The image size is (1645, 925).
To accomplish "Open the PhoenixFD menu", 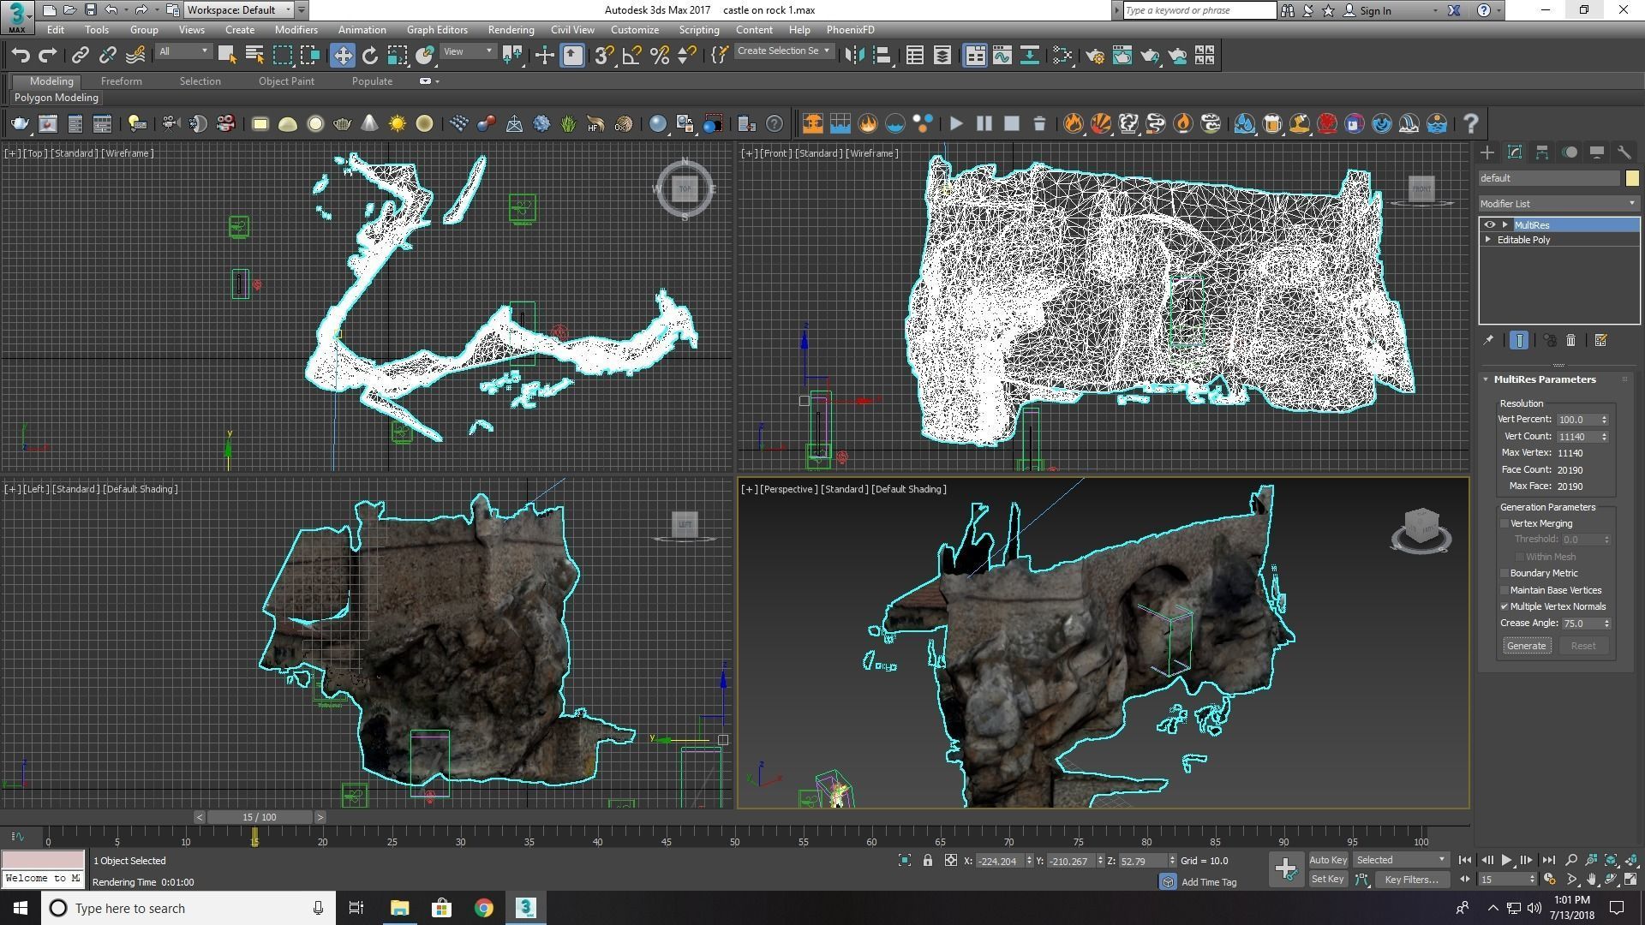I will pos(851,30).
